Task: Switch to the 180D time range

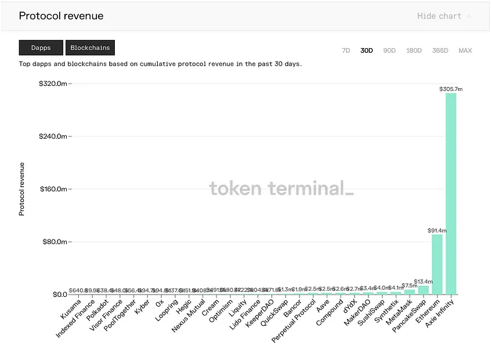Action: pyautogui.click(x=414, y=50)
